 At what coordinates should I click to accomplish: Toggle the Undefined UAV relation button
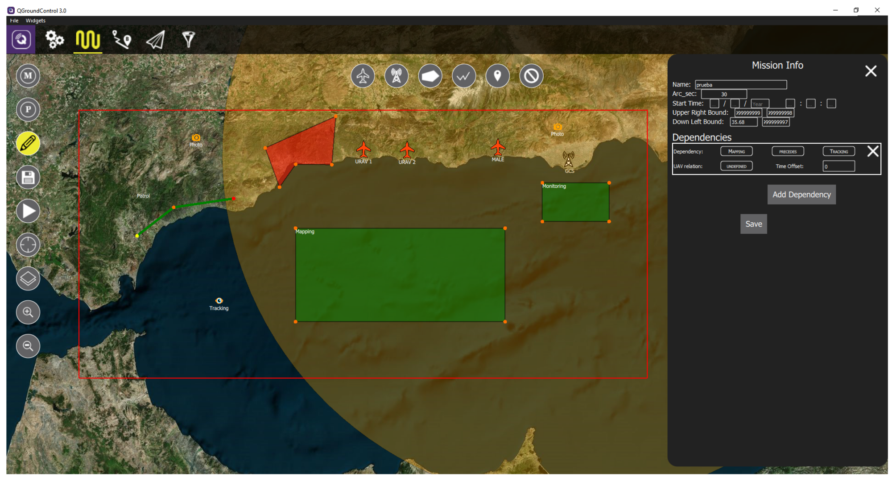point(736,166)
